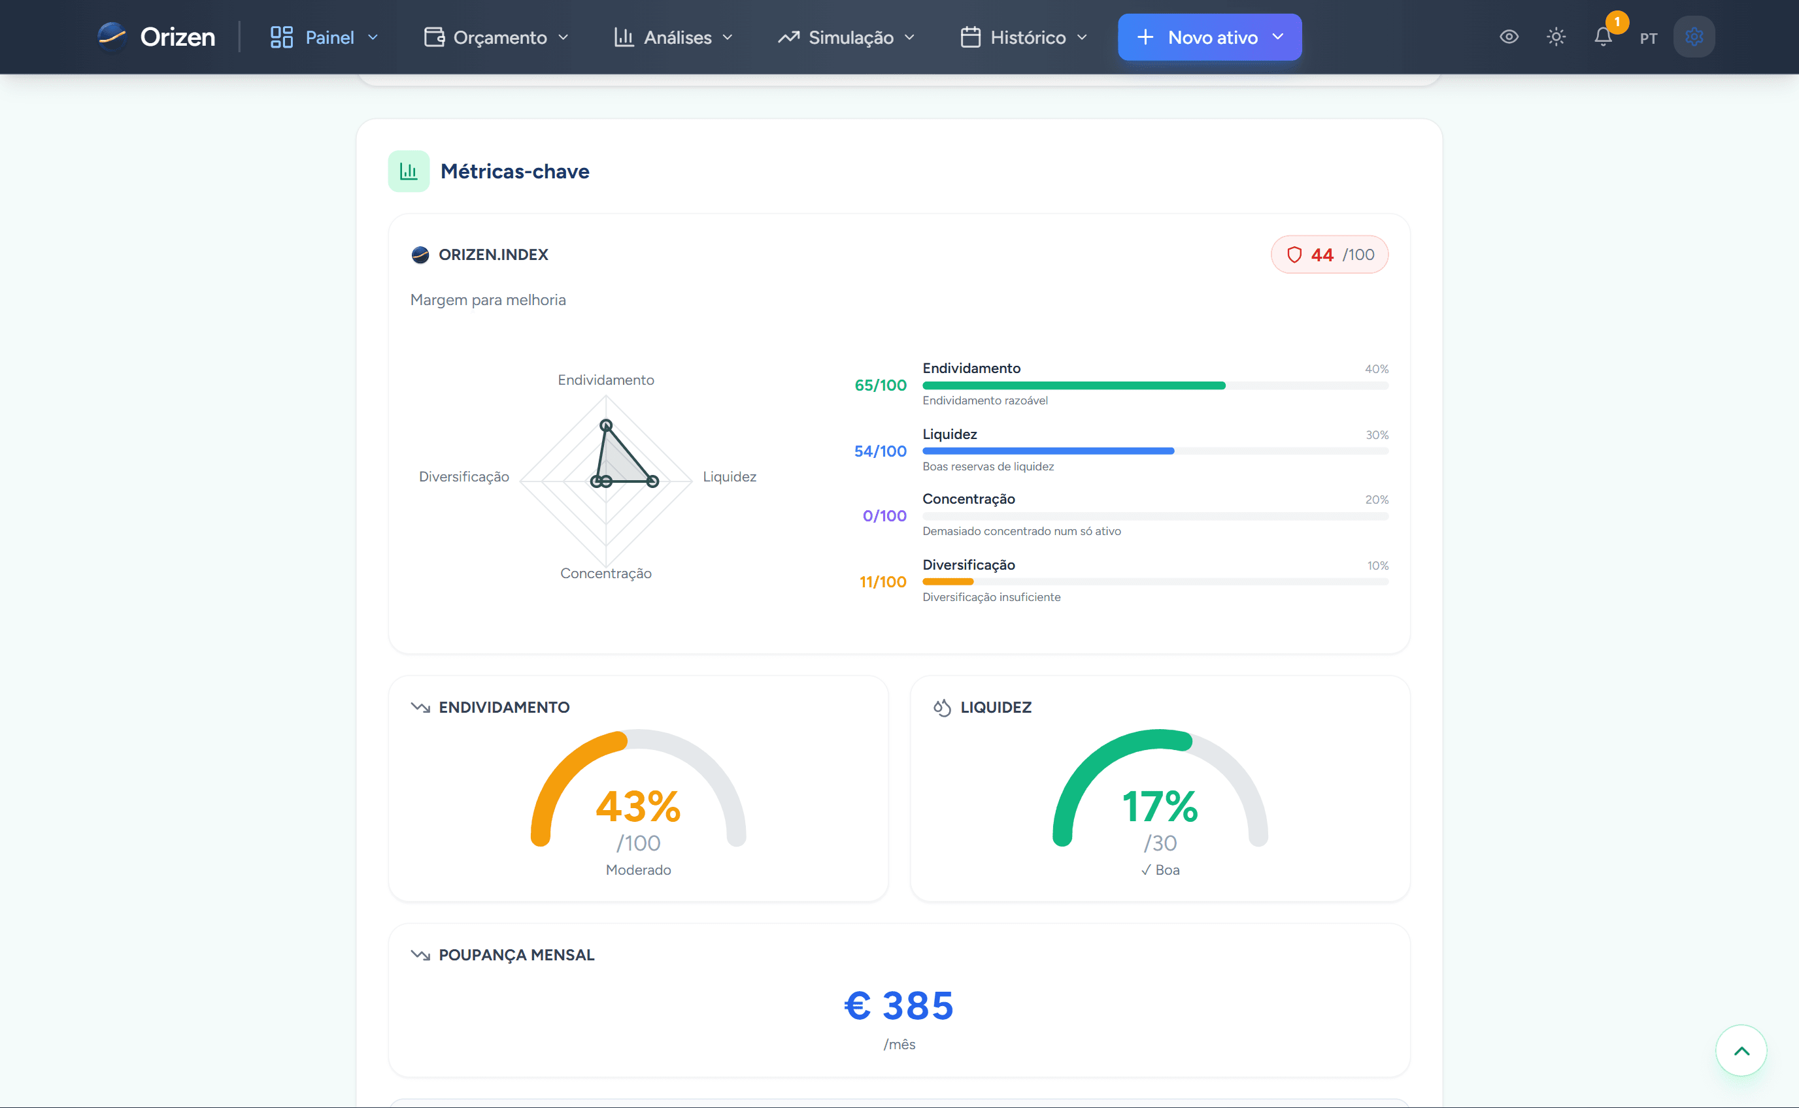The width and height of the screenshot is (1799, 1108).
Task: Click the Poupança Mensal trend icon
Action: point(420,956)
